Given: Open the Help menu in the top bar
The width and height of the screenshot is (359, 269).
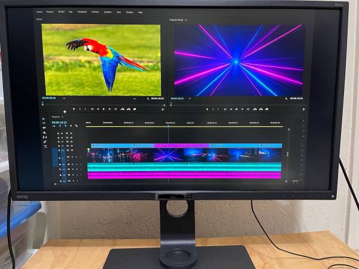Looking at the screenshot, I should (x=140, y=11).
